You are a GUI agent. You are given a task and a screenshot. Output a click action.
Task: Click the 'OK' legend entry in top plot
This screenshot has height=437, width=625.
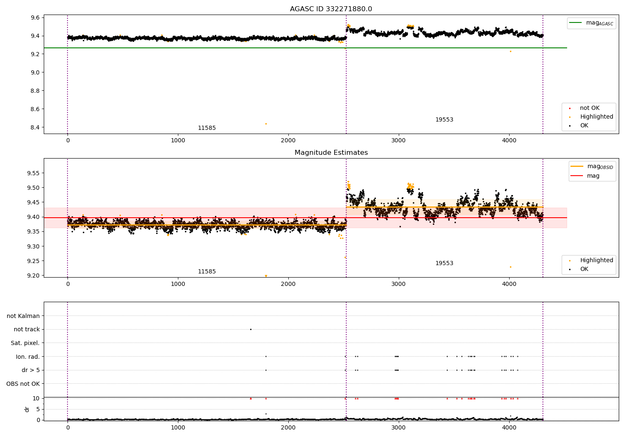pyautogui.click(x=584, y=126)
